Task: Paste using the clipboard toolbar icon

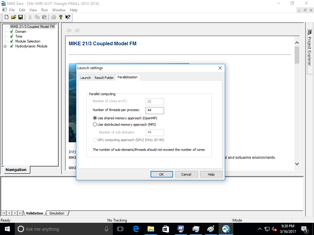Action: click(x=44, y=17)
